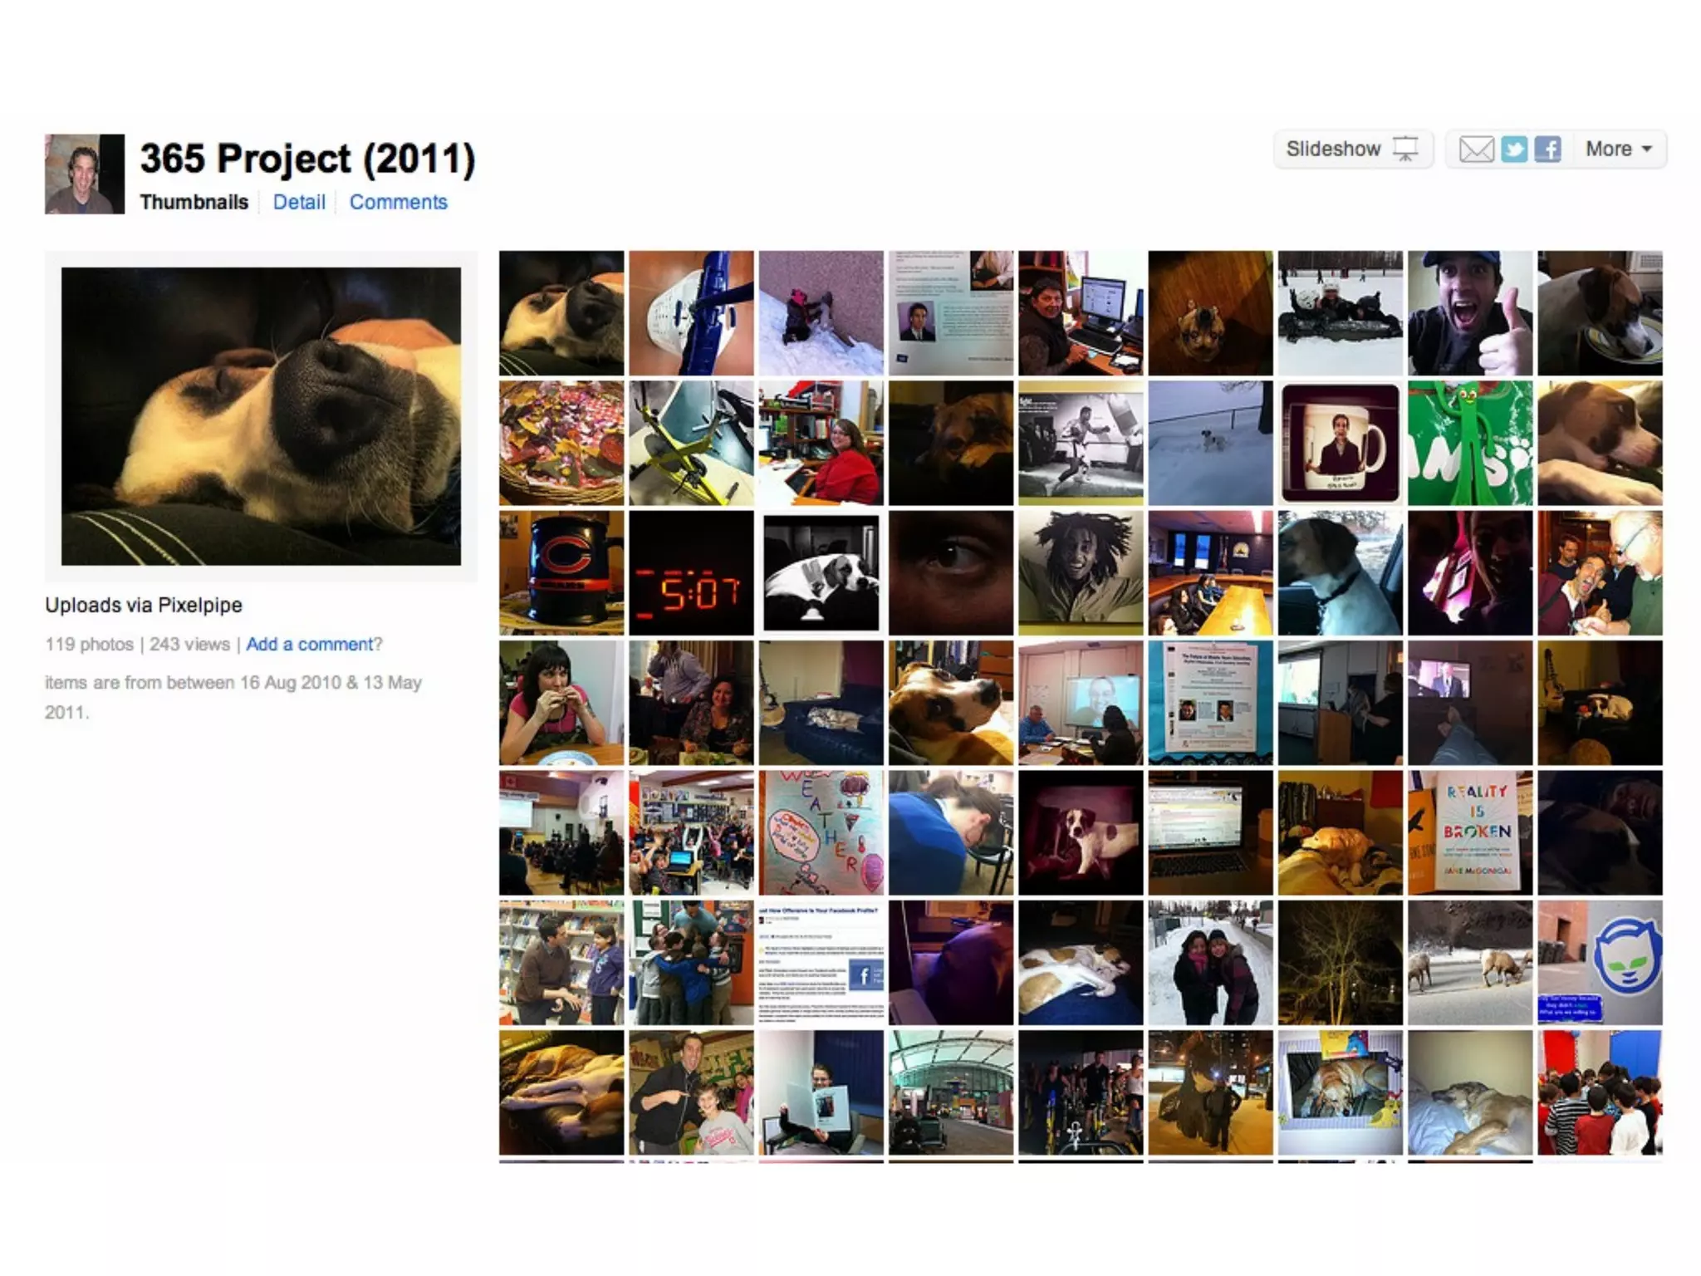Share set via email envelope icon

click(1476, 150)
